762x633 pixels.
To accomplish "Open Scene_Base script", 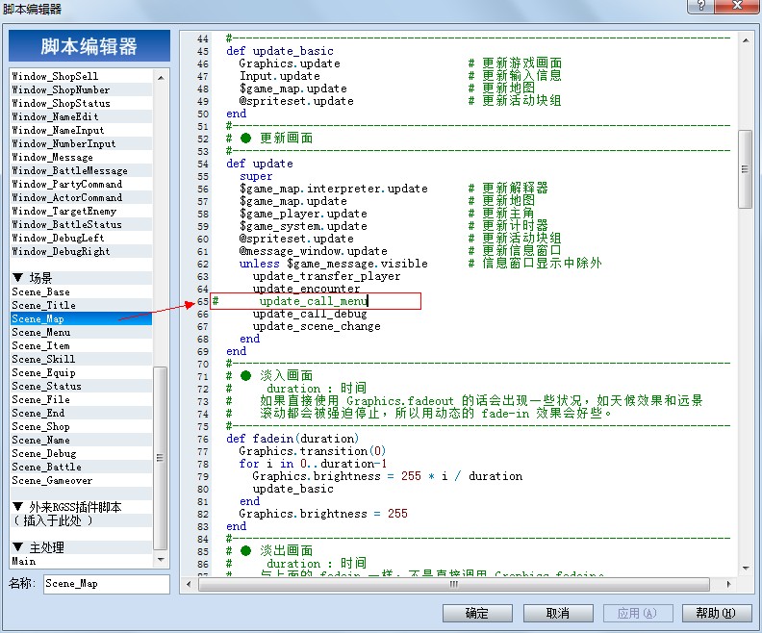I will coord(81,291).
